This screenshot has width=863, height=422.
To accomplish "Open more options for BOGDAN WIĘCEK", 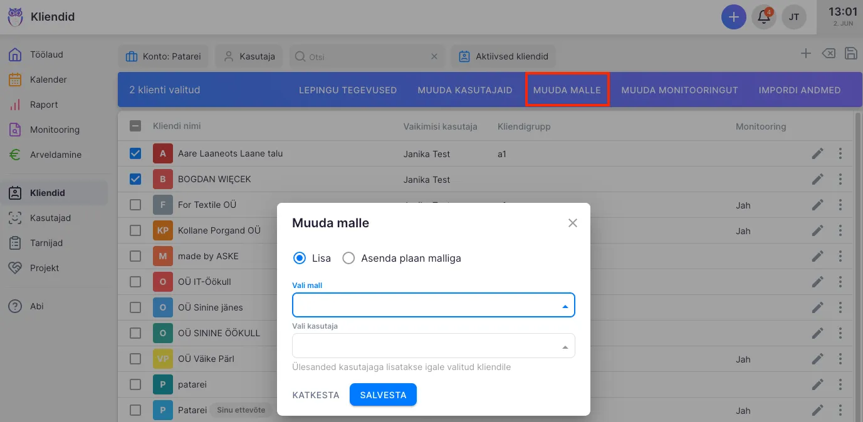I will (840, 180).
